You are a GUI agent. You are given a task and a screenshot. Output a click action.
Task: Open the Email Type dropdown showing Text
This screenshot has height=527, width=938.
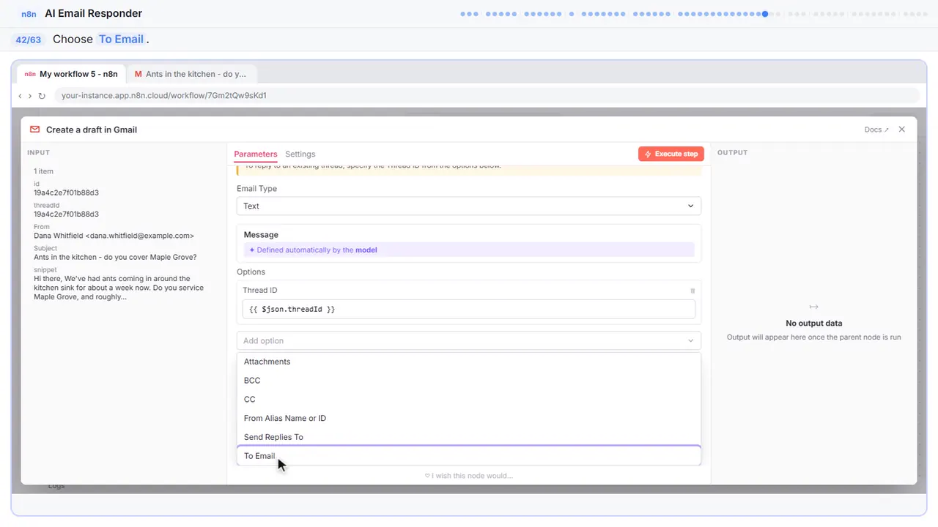[469, 206]
